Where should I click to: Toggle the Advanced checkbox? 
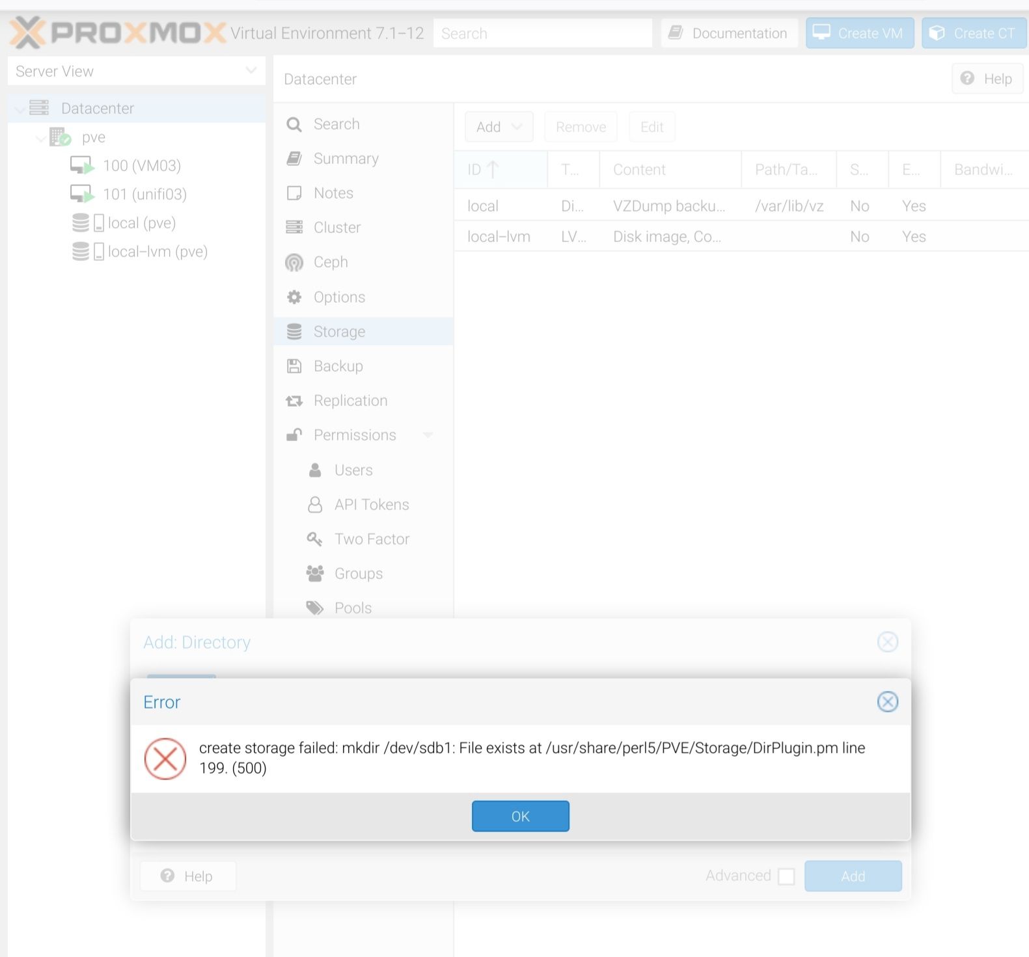click(786, 876)
